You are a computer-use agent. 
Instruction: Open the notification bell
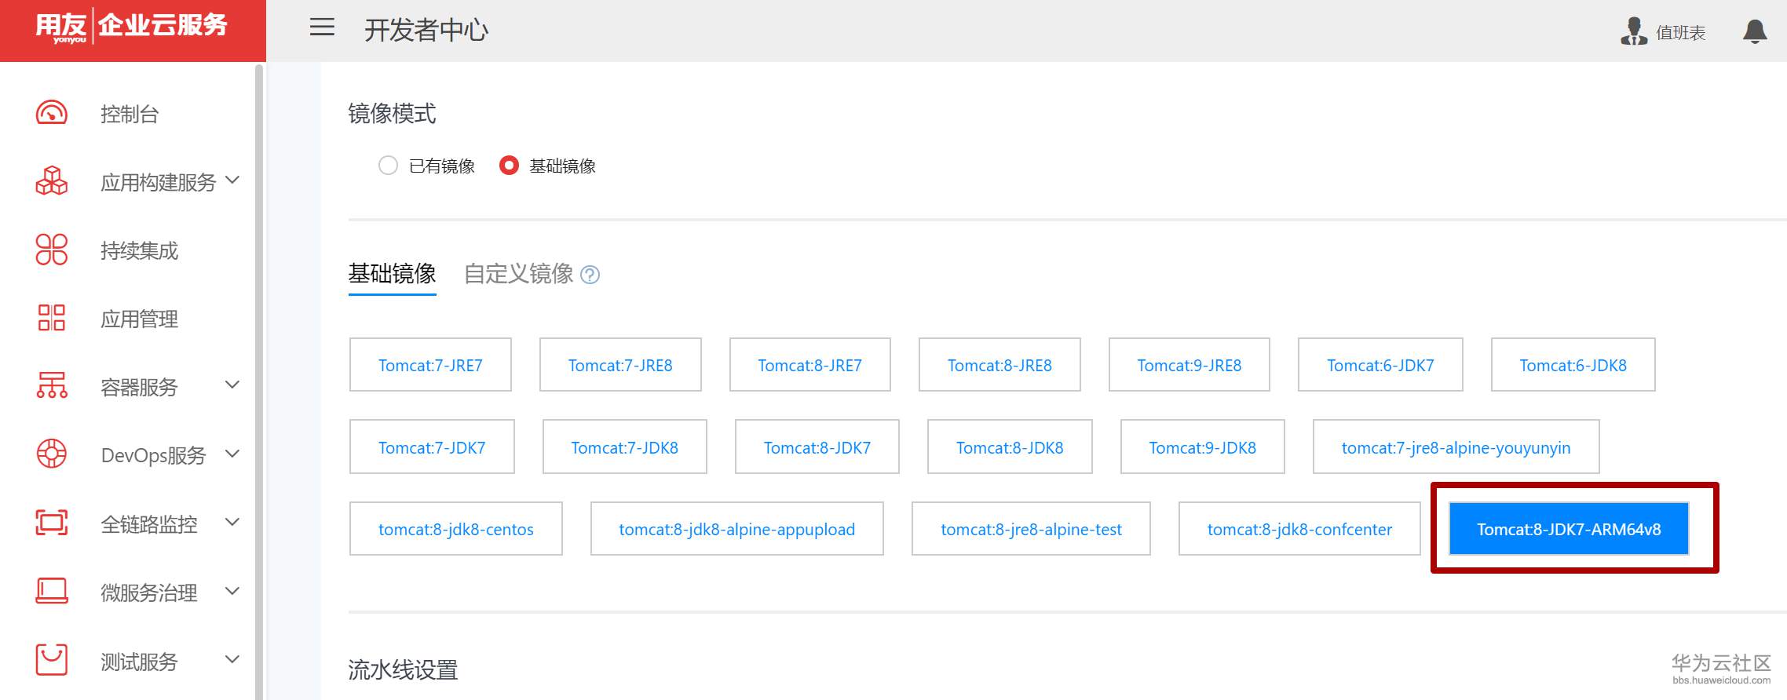coord(1755,31)
